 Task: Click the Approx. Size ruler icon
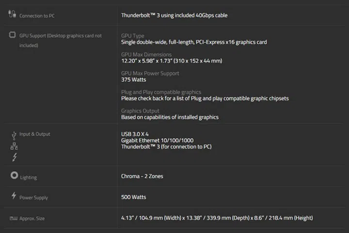(x=13, y=218)
